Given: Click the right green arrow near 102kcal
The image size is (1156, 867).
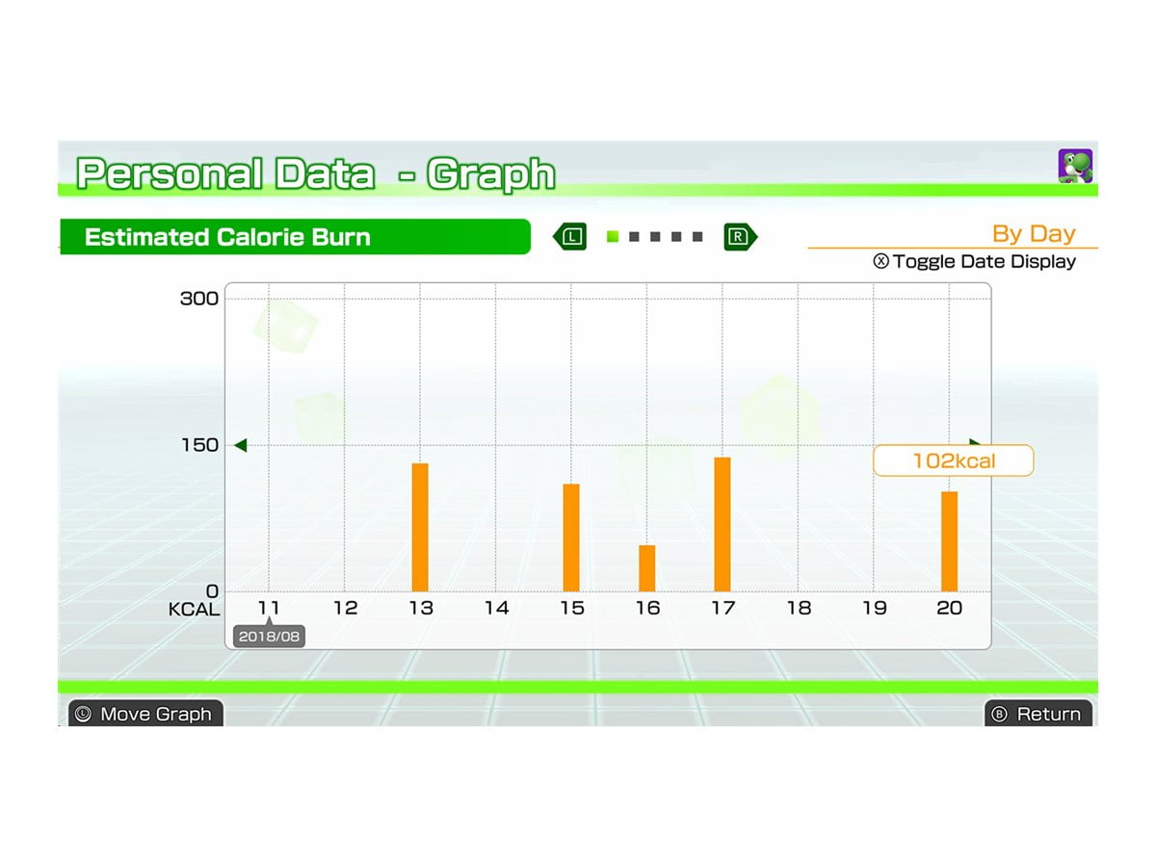Looking at the screenshot, I should point(975,443).
